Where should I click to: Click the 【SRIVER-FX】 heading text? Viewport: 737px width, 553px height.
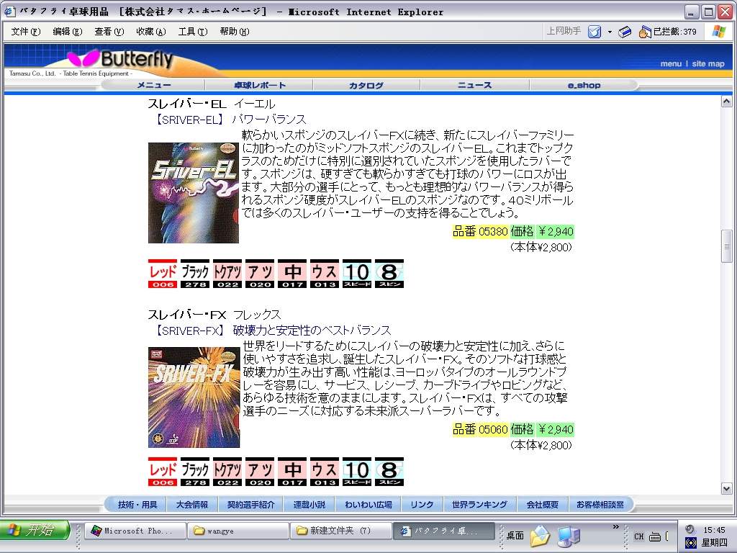tap(189, 331)
